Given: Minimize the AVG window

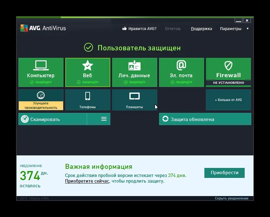Looking at the screenshot, I should 238,21.
